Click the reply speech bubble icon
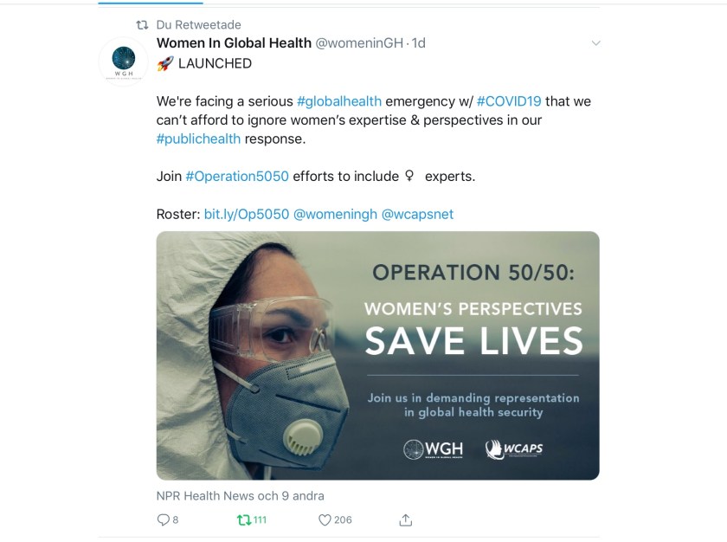 (x=164, y=519)
